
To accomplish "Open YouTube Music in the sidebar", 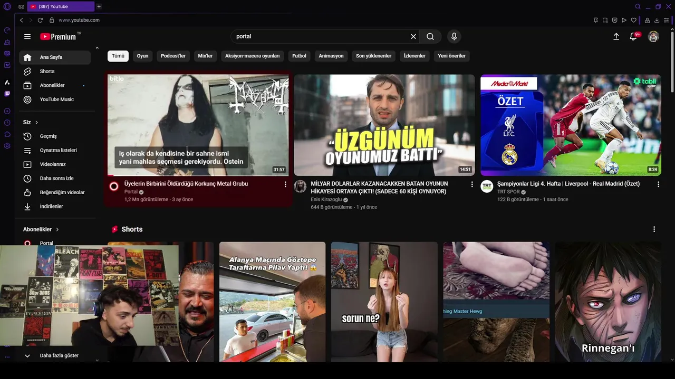I will (x=55, y=99).
